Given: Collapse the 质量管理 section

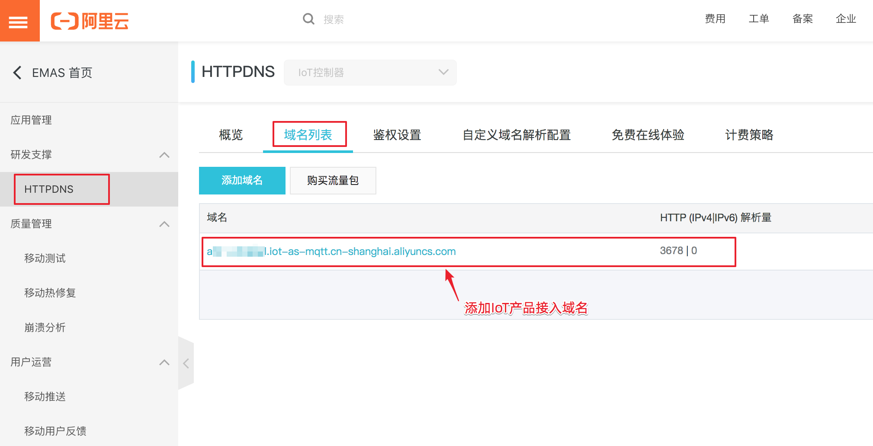Looking at the screenshot, I should [x=164, y=224].
